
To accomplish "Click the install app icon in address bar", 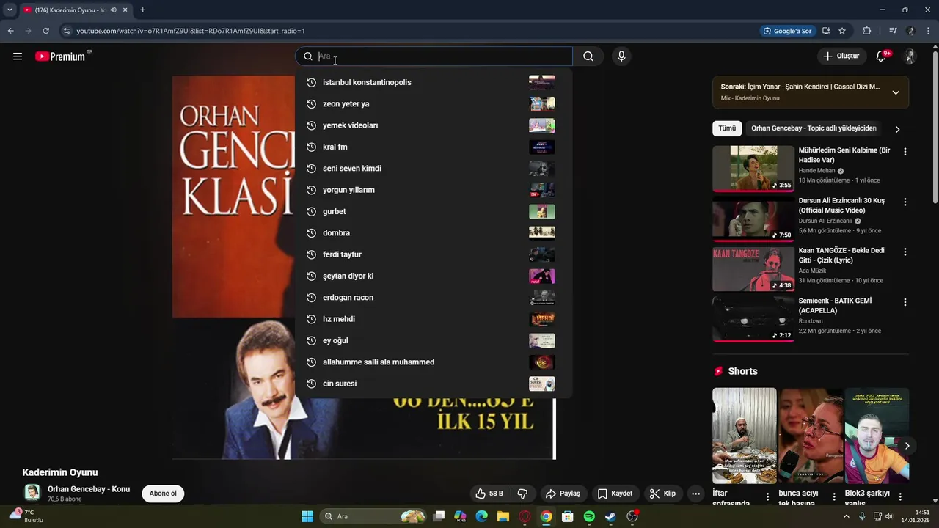I will click(826, 31).
